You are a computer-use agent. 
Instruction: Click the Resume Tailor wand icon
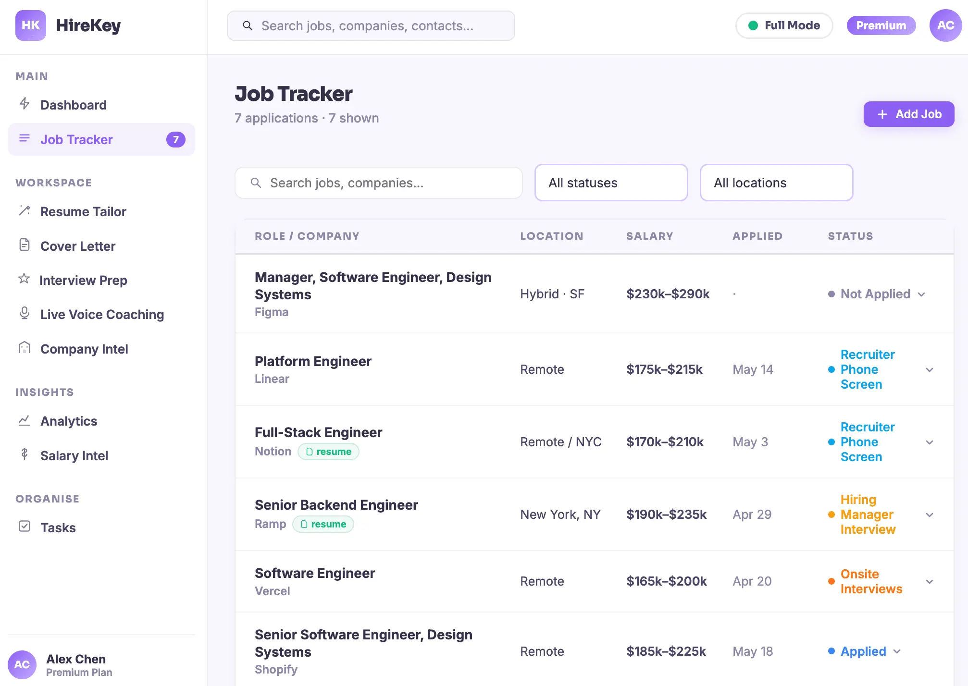25,211
